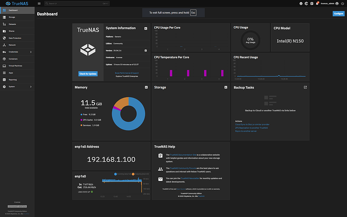Click the Uptime row in System Information
The height and width of the screenshot is (217, 347).
tap(127, 64)
